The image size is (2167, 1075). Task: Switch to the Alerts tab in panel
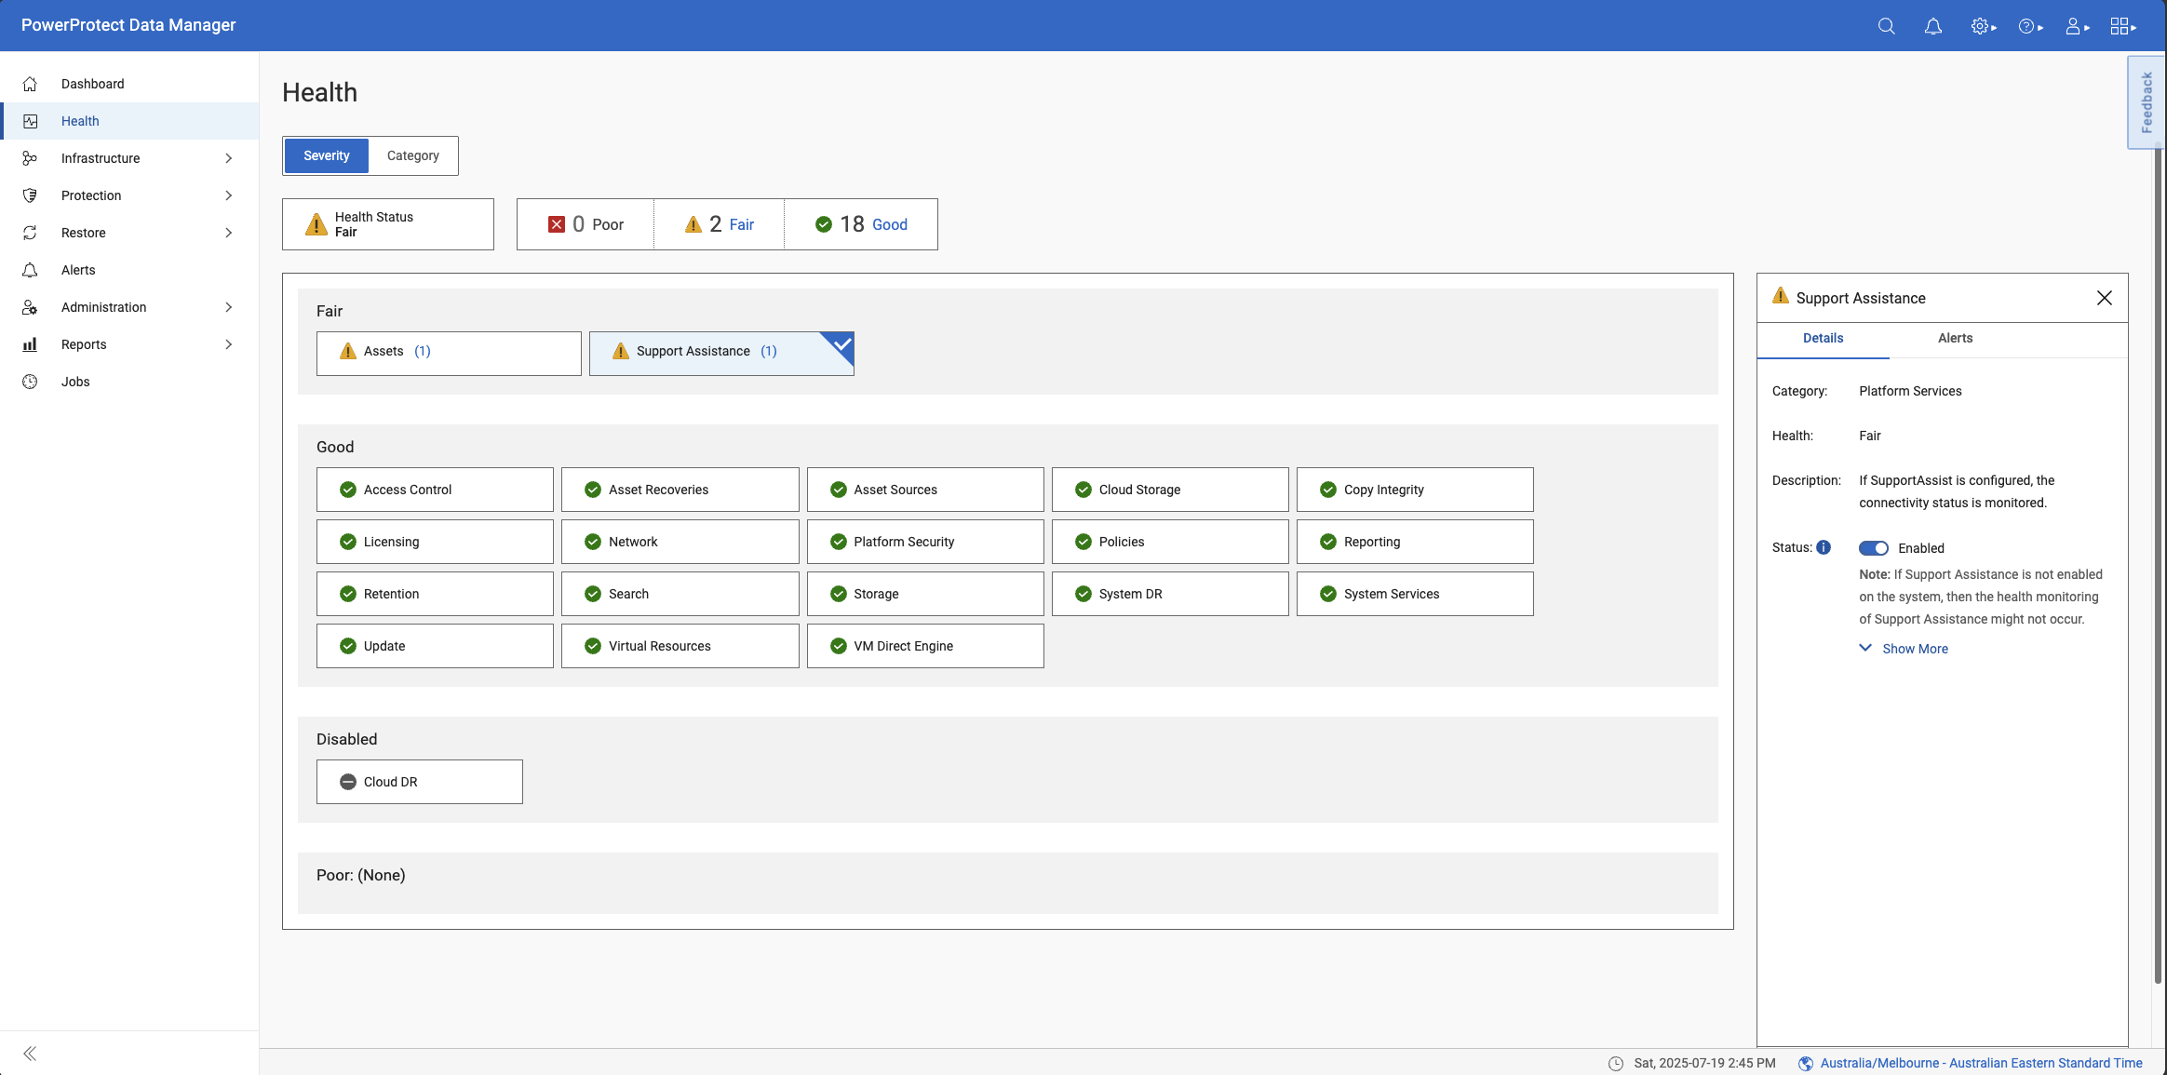pos(1955,338)
